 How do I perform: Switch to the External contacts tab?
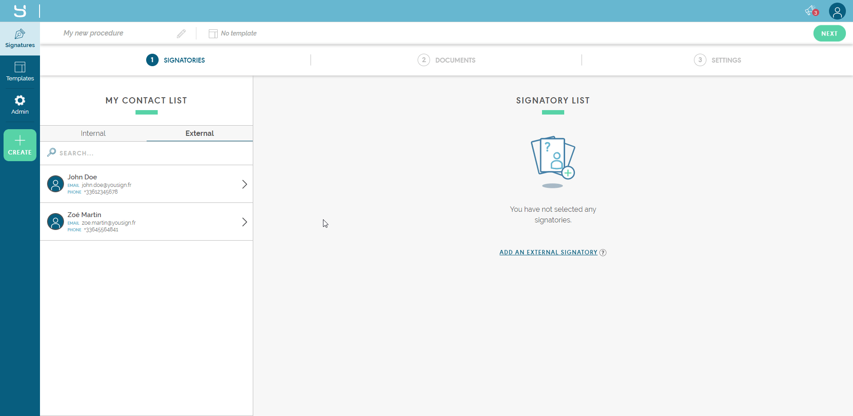tap(199, 133)
